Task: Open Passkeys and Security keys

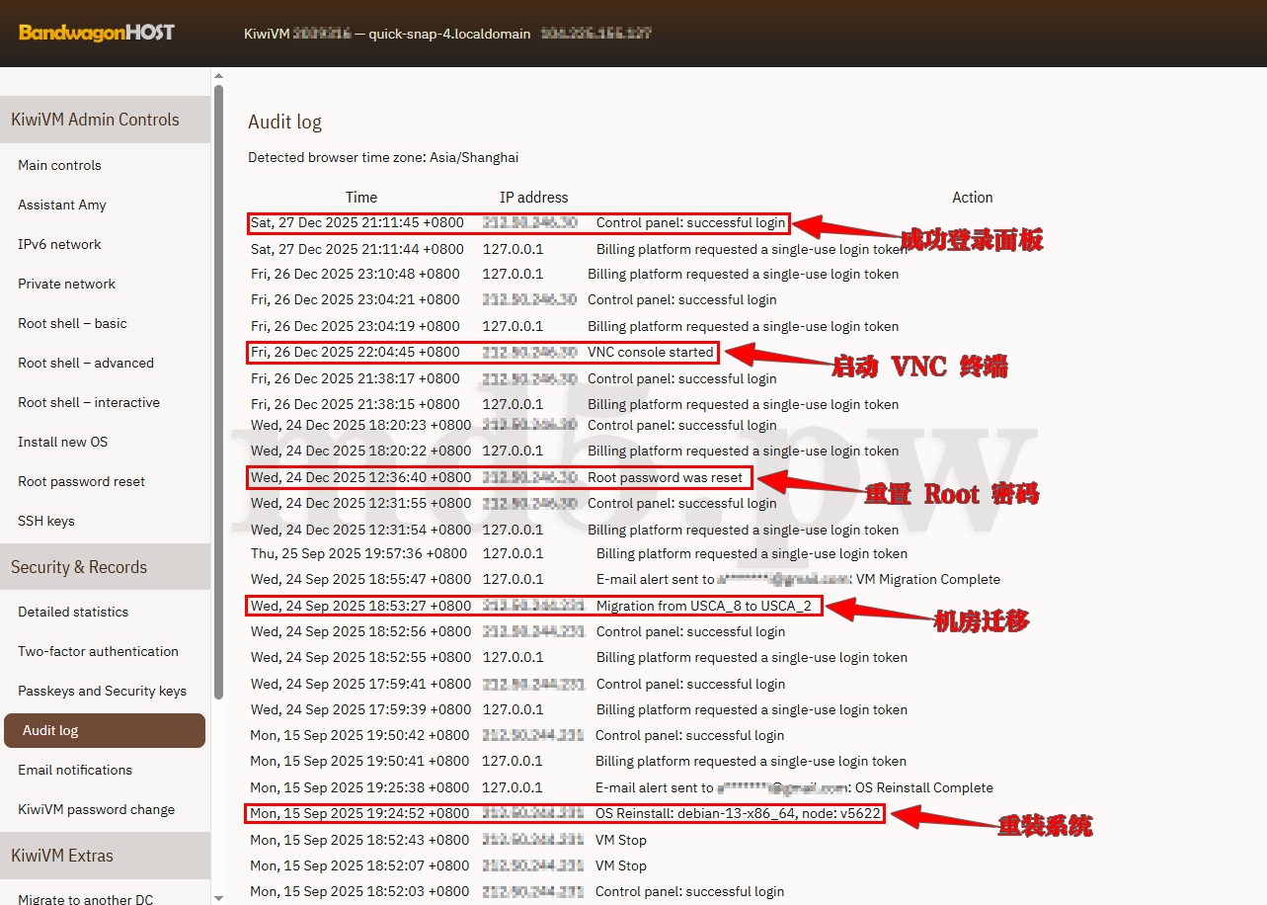Action: [102, 691]
